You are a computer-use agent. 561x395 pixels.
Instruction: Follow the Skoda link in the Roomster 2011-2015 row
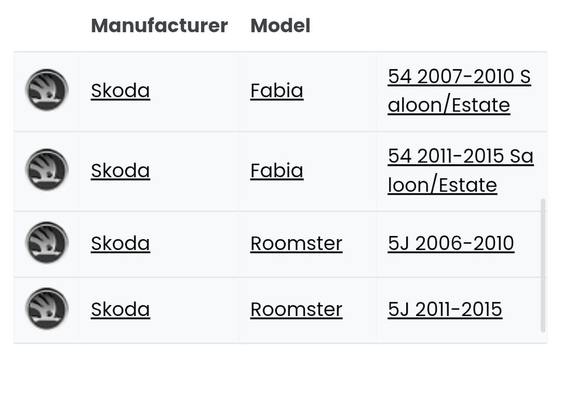pyautogui.click(x=120, y=310)
